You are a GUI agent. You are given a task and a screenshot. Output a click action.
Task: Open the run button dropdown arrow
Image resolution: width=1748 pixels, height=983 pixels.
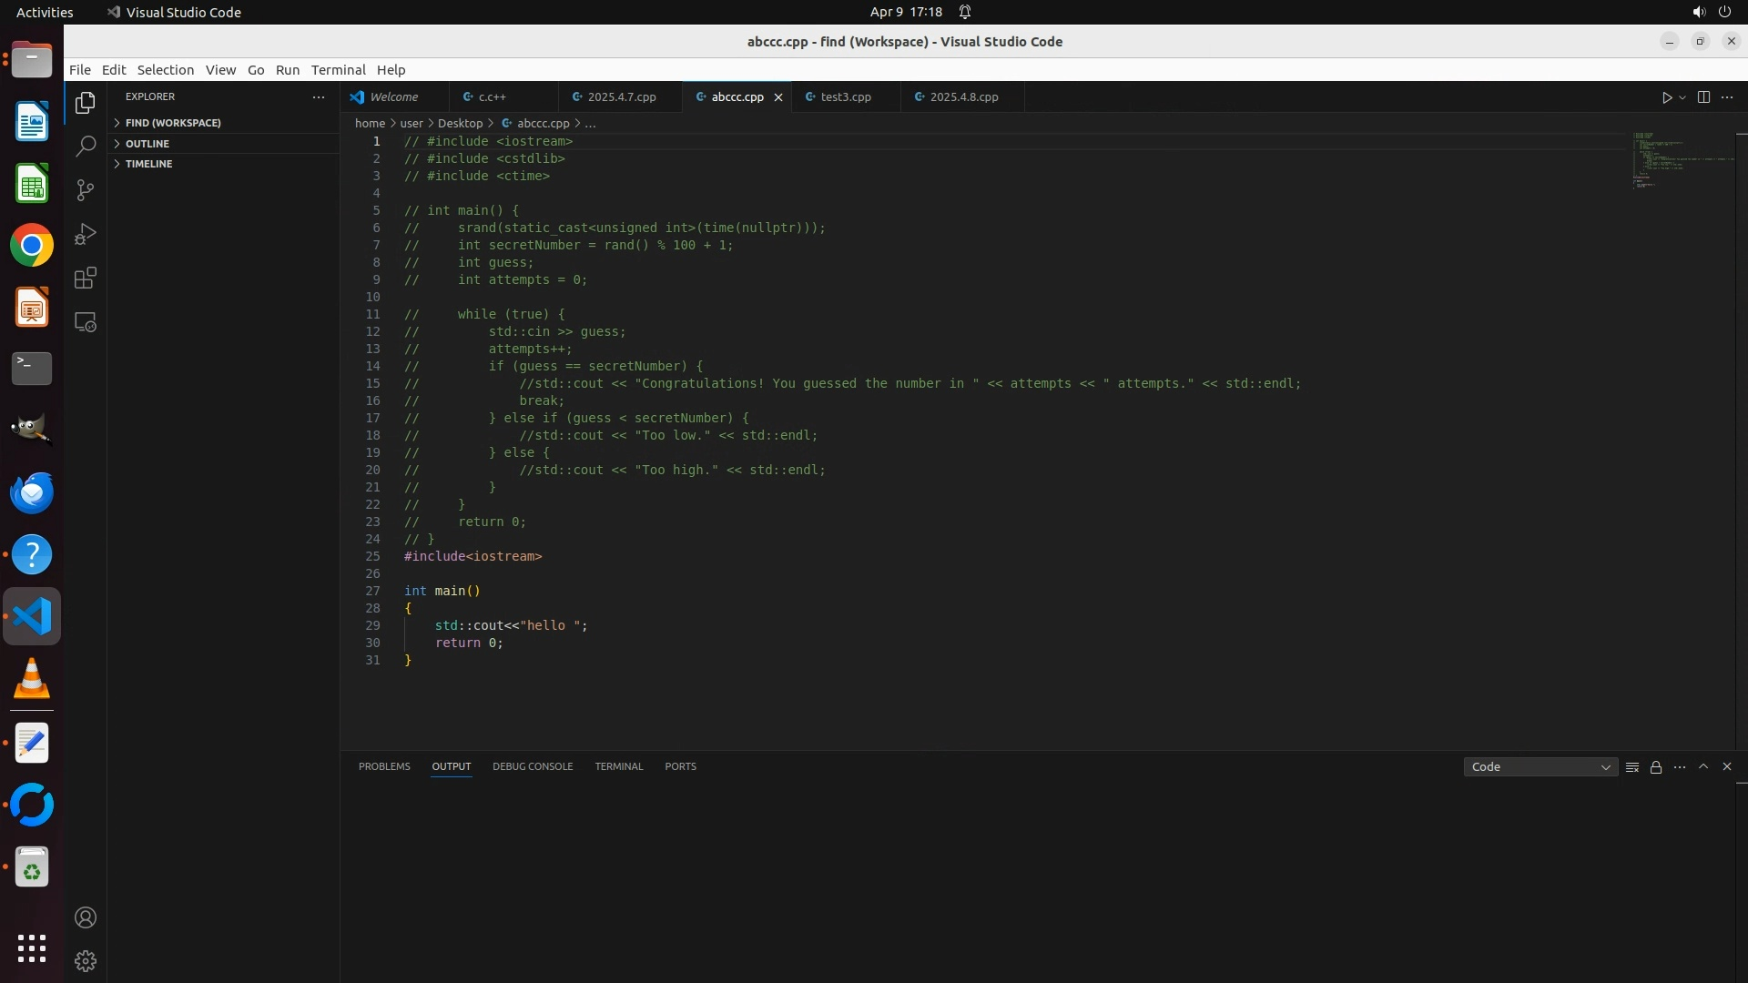coord(1682,97)
